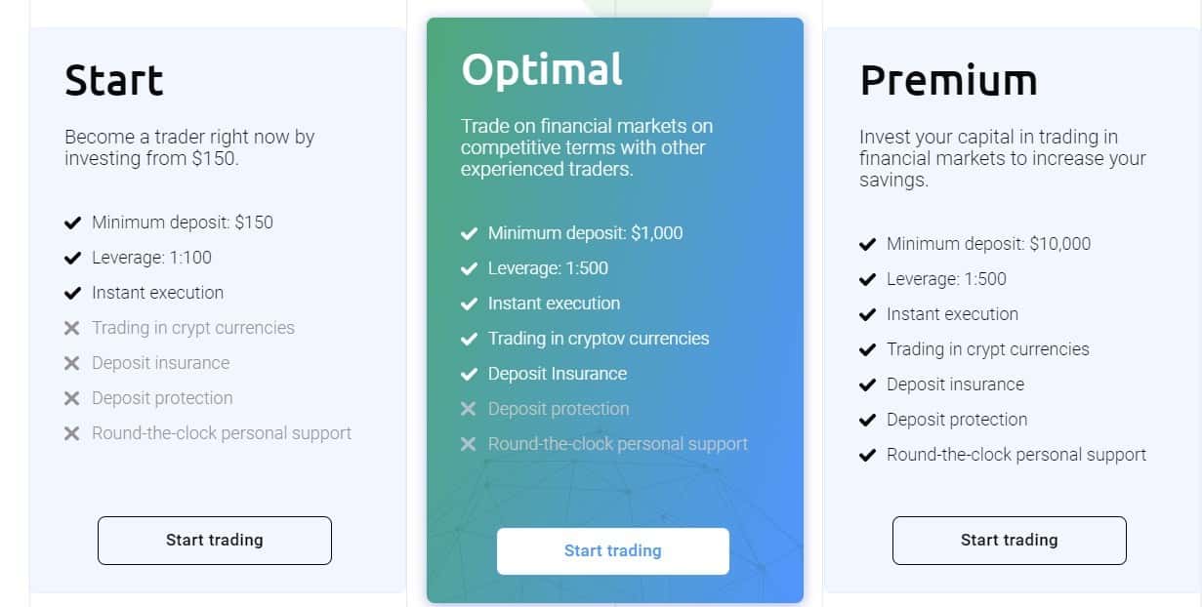This screenshot has width=1202, height=607.
Task: Click X icon beside Start's Deposit insurance
Action: click(x=71, y=363)
